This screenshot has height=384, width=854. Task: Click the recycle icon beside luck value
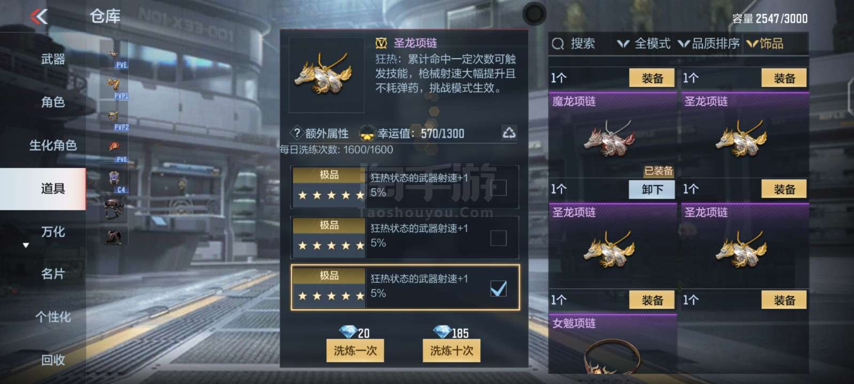(x=509, y=133)
